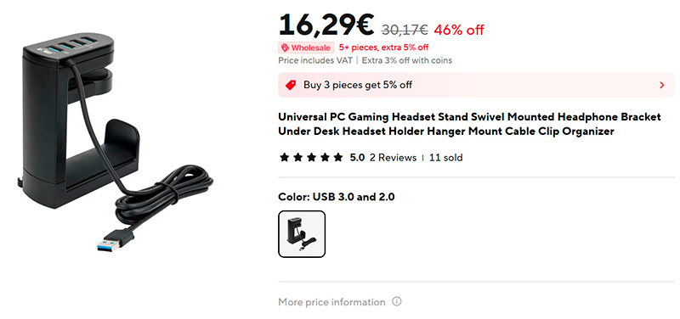Click the Extra 3% off with coins text
The image size is (680, 319).
pos(407,60)
